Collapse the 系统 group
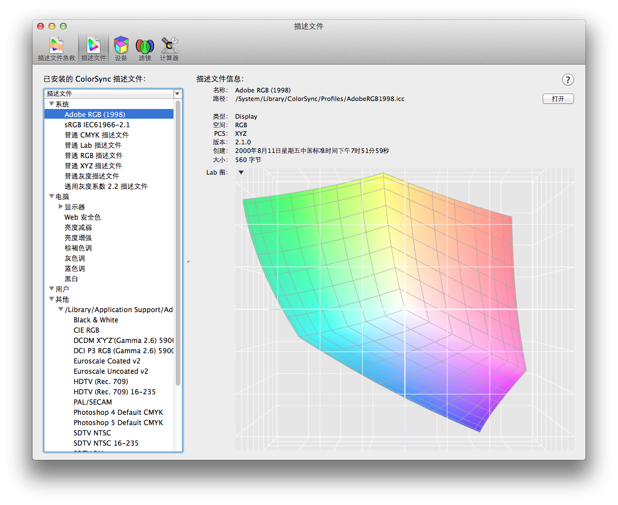This screenshot has height=505, width=618. [x=52, y=104]
